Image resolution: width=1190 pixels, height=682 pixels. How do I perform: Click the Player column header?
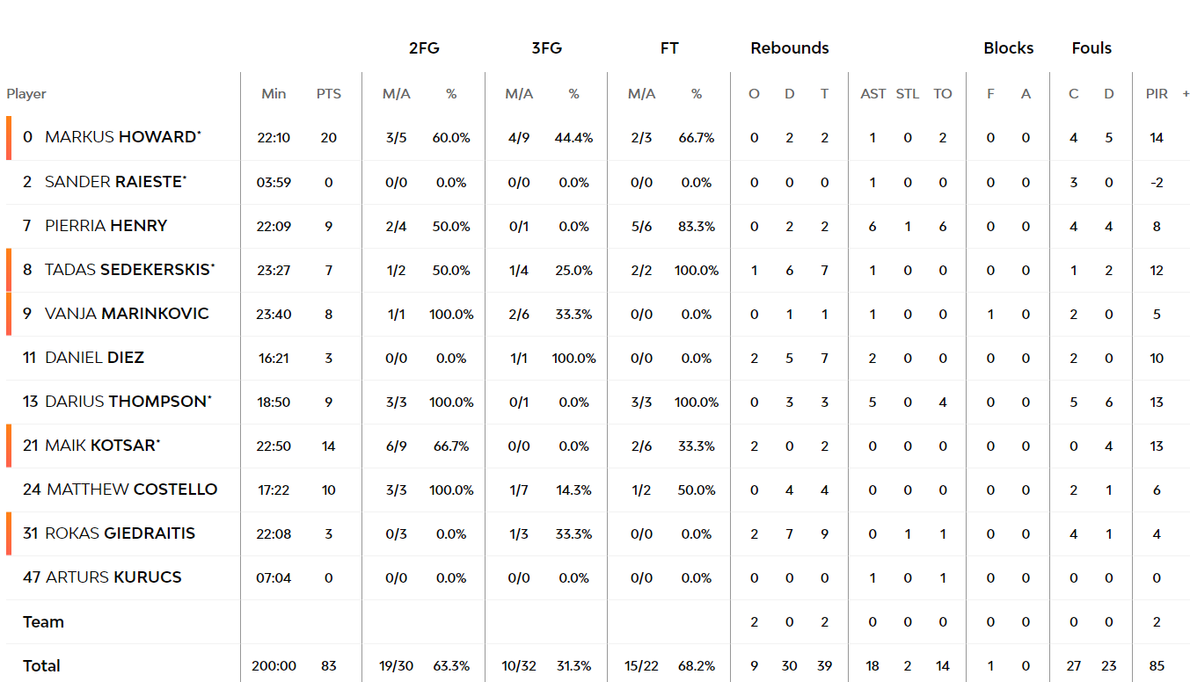pos(26,94)
